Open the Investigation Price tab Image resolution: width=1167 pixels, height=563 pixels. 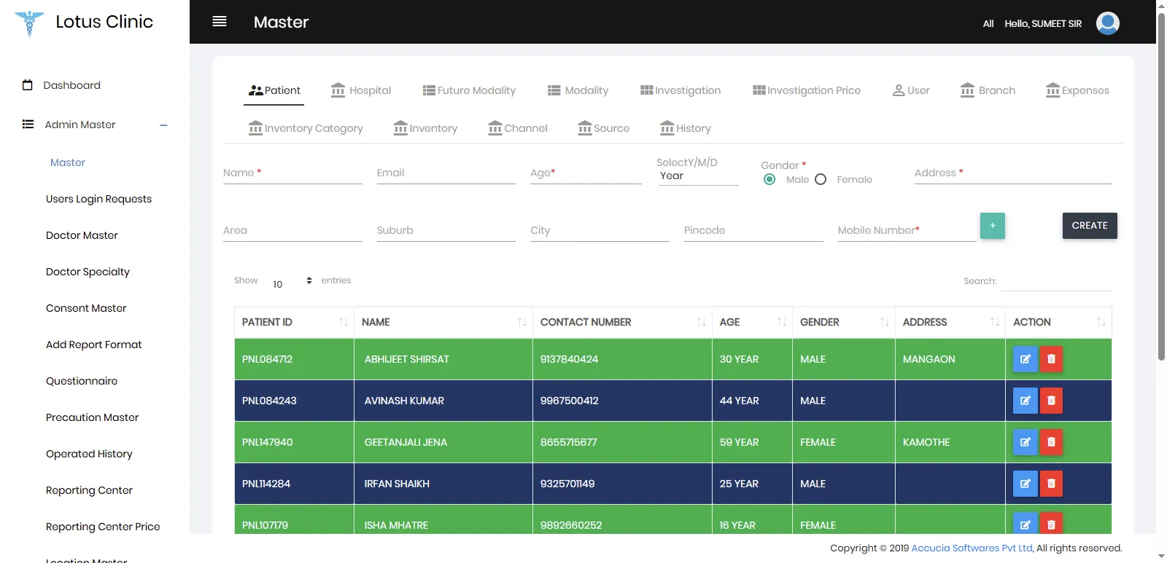pyautogui.click(x=807, y=90)
